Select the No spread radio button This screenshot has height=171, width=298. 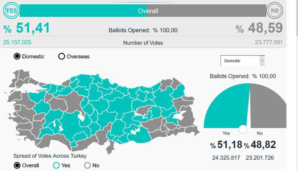87,165
